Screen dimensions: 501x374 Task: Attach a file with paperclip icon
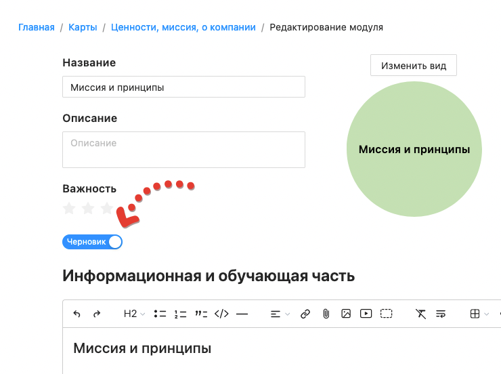click(326, 314)
